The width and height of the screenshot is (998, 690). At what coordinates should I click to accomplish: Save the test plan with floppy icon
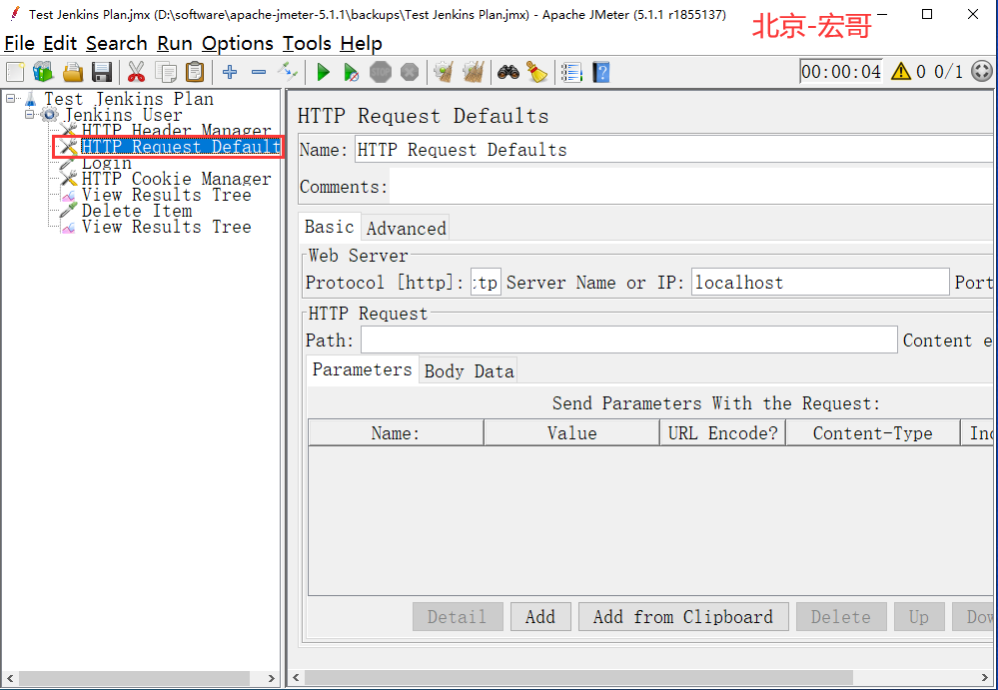click(102, 72)
